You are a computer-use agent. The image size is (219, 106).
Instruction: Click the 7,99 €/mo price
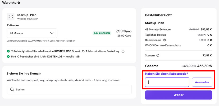[x=124, y=31]
